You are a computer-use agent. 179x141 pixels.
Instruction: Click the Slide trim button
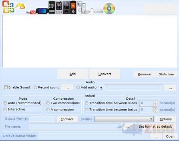(166, 74)
